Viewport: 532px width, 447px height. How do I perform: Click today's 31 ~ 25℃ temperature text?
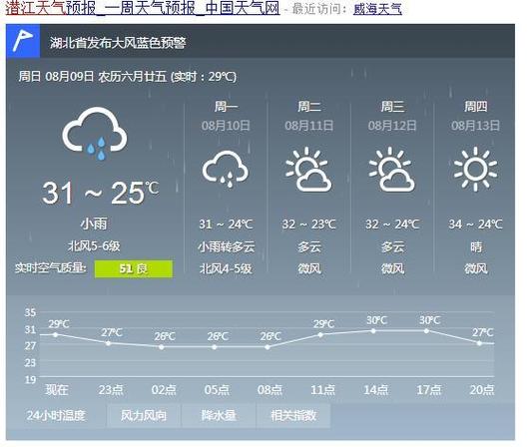pos(101,193)
